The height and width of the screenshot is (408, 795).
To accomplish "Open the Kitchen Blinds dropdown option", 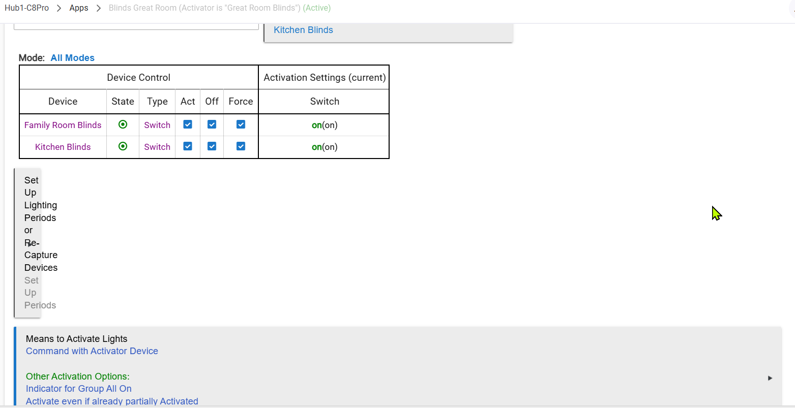I will pos(303,30).
